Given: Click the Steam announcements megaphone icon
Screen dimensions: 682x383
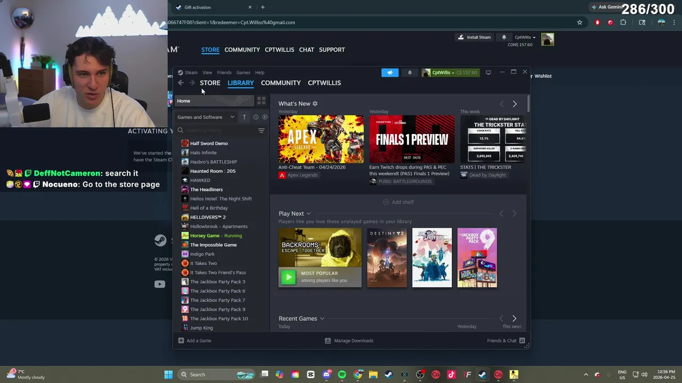Looking at the screenshot, I should (x=390, y=72).
